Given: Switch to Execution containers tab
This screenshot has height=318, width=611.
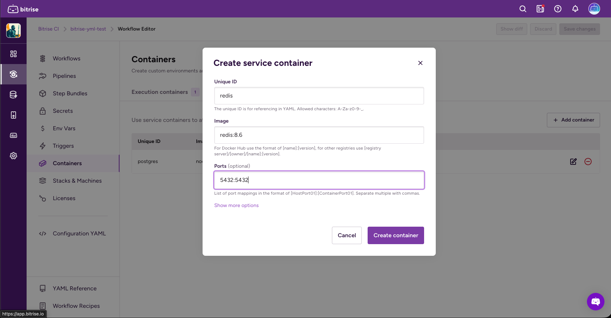Looking at the screenshot, I should [160, 92].
